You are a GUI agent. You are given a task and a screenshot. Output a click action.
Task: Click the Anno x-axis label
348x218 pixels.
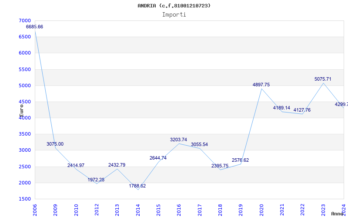pos(338,214)
